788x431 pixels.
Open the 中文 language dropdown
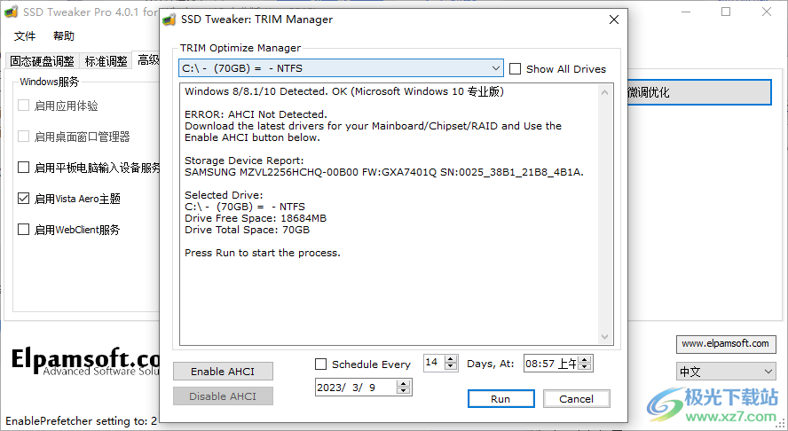click(x=726, y=372)
